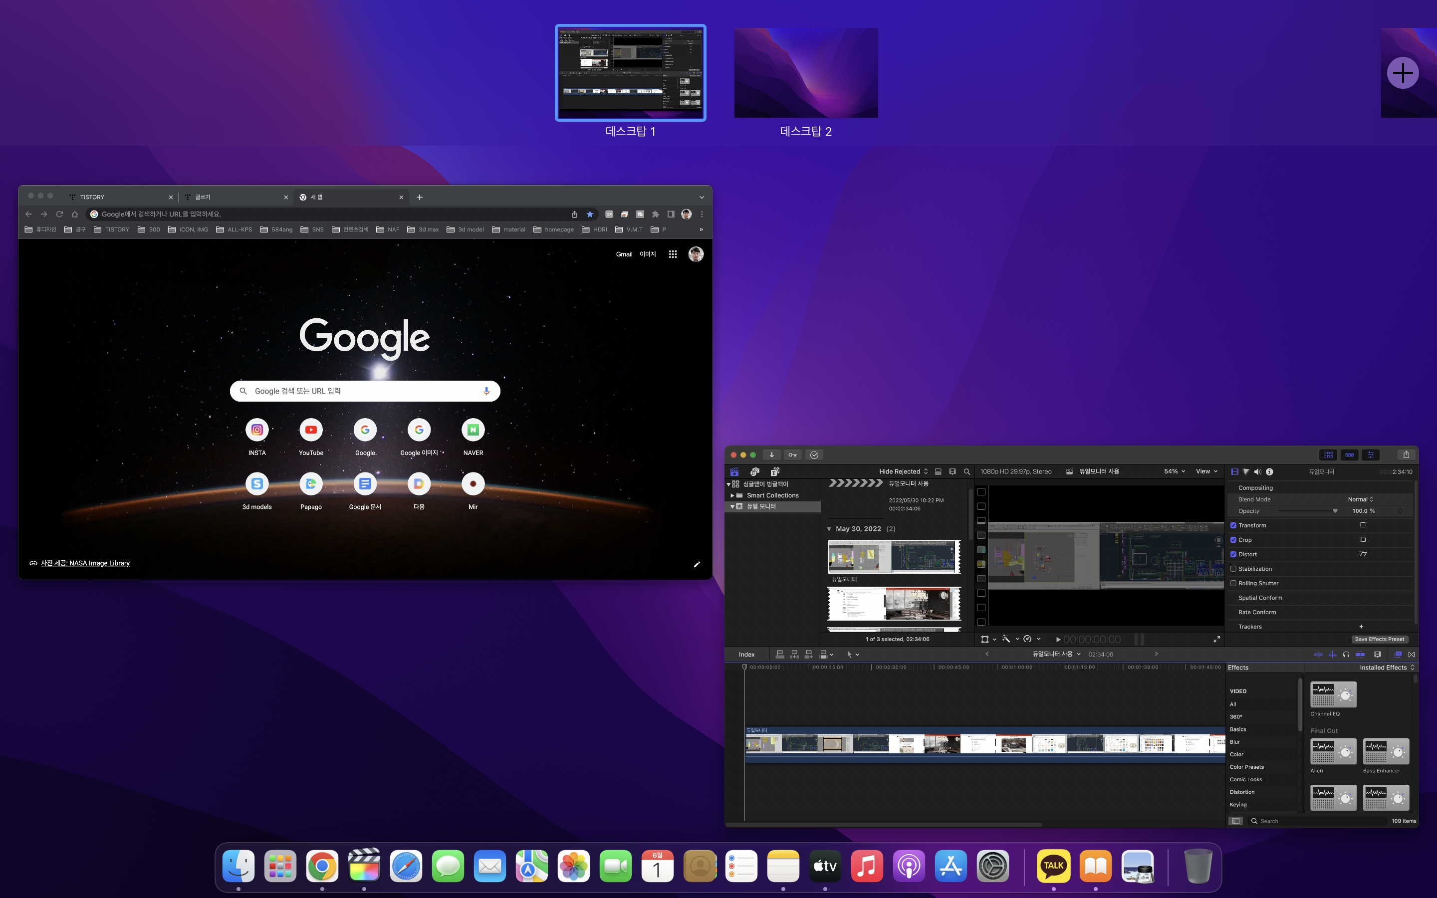This screenshot has height=898, width=1437.
Task: Open the Installed Effects dropdown
Action: pyautogui.click(x=1387, y=668)
